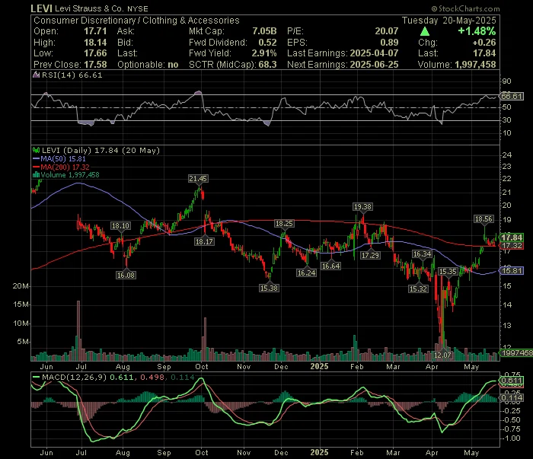Click the 18.56 May high label

pyautogui.click(x=484, y=219)
